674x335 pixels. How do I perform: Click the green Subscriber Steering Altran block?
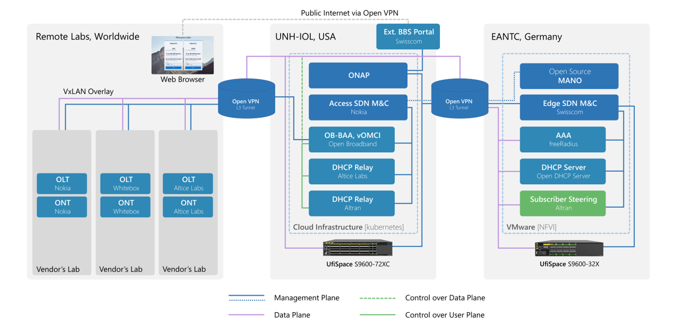tap(563, 203)
